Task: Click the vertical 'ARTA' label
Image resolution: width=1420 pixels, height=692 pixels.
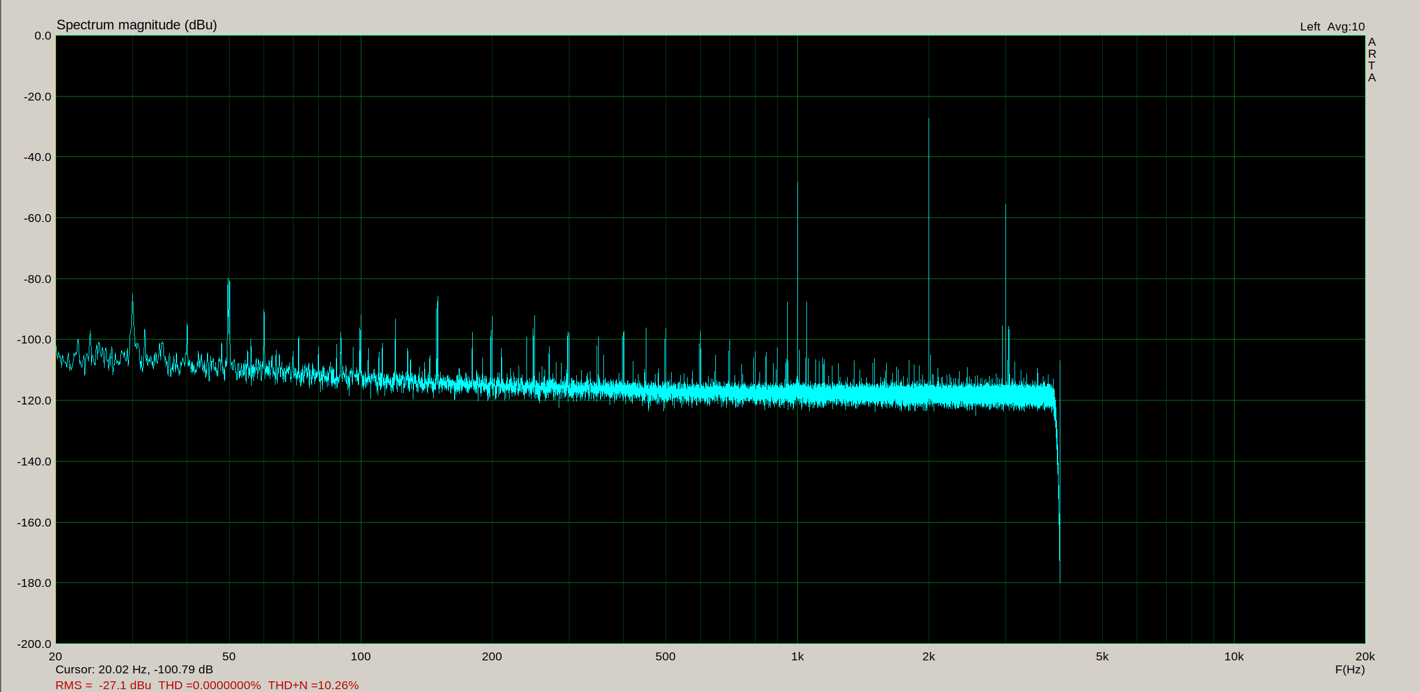Action: 1372,60
